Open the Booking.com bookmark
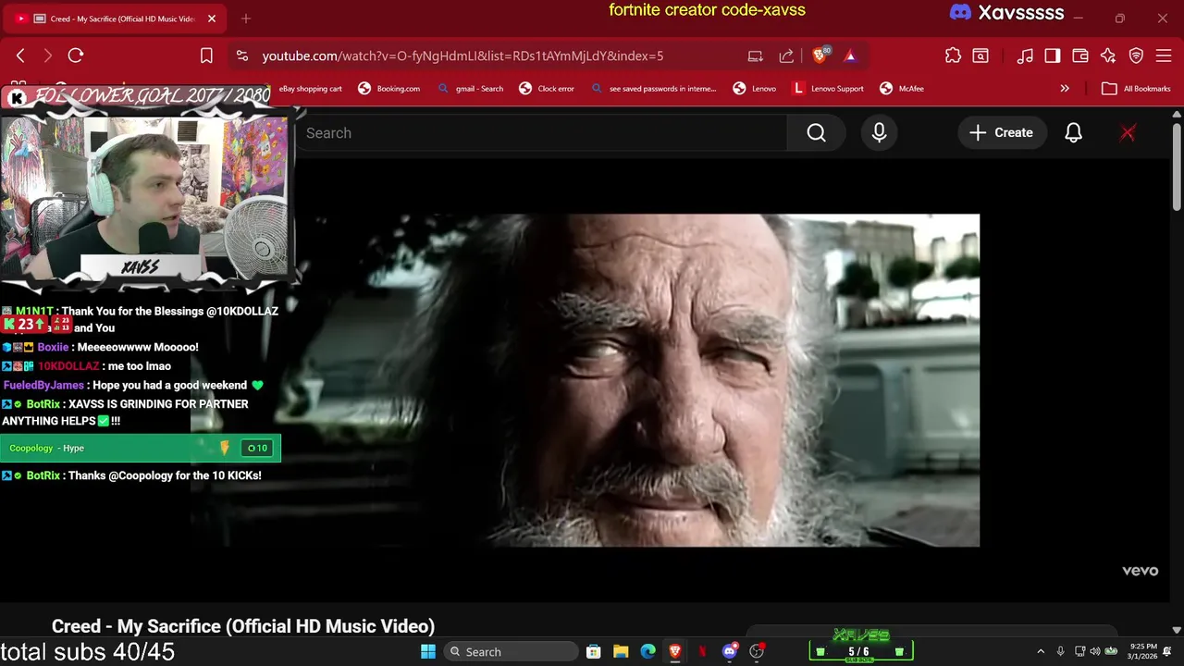 389,89
